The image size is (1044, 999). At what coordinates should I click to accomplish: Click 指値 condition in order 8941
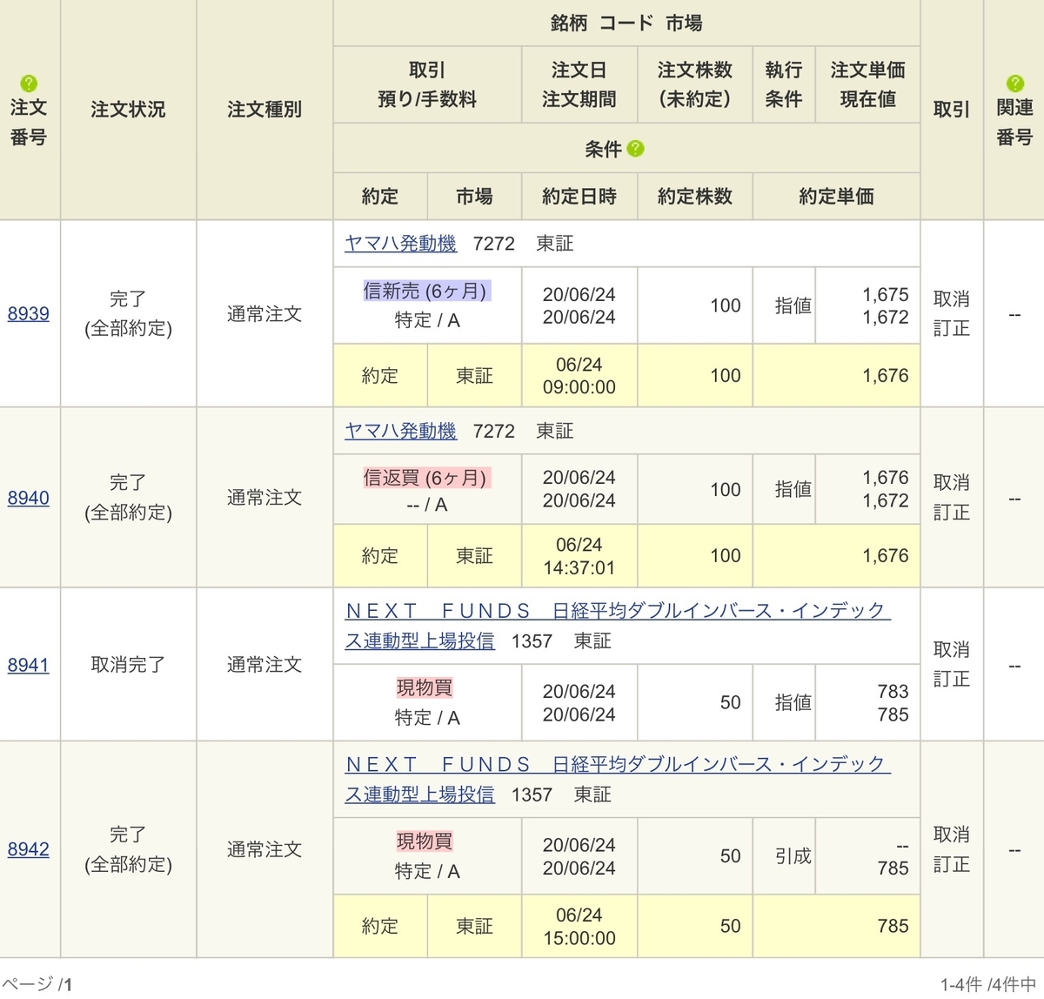tap(793, 702)
